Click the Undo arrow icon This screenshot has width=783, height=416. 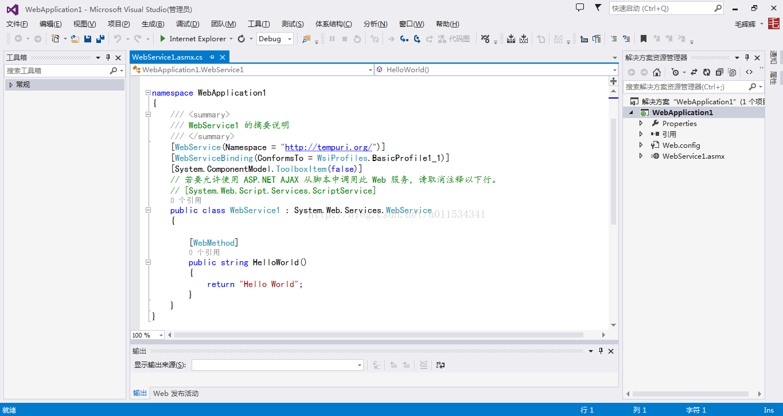[x=117, y=39]
